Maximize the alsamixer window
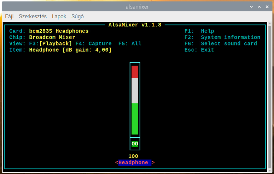 tap(259, 7)
